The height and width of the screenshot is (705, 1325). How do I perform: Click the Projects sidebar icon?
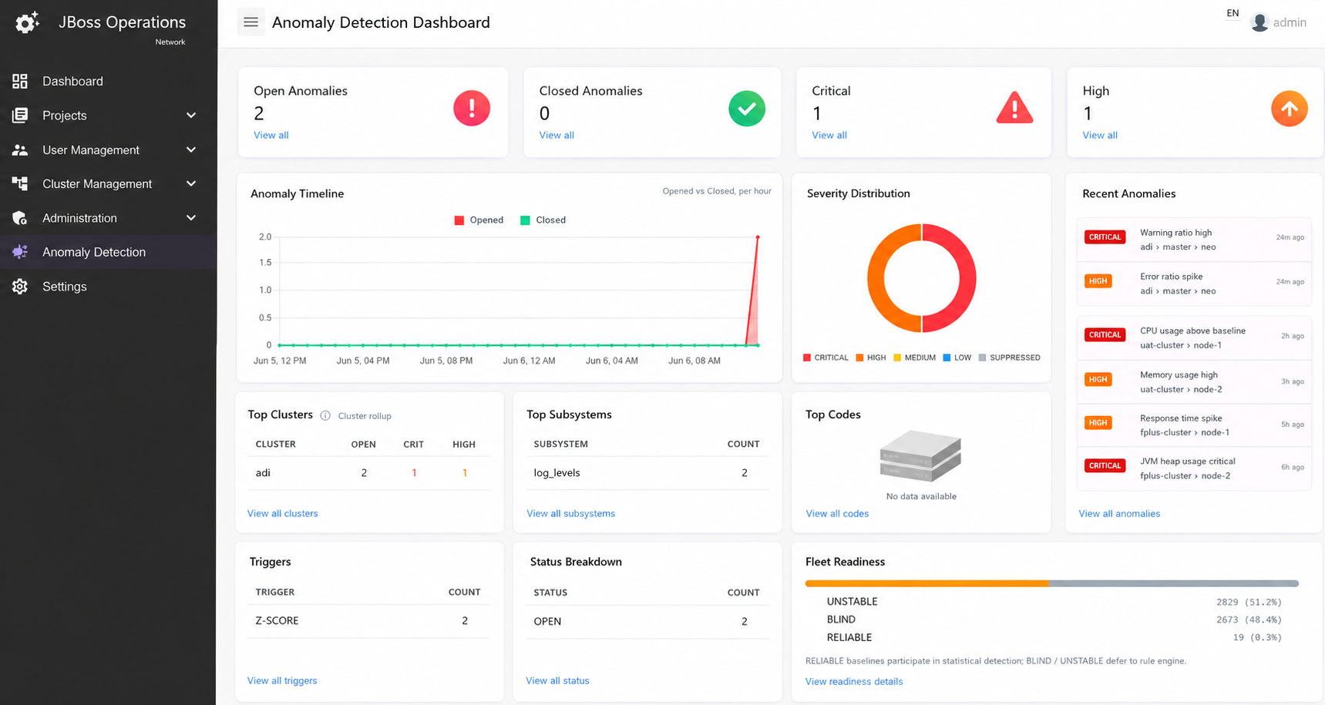20,116
